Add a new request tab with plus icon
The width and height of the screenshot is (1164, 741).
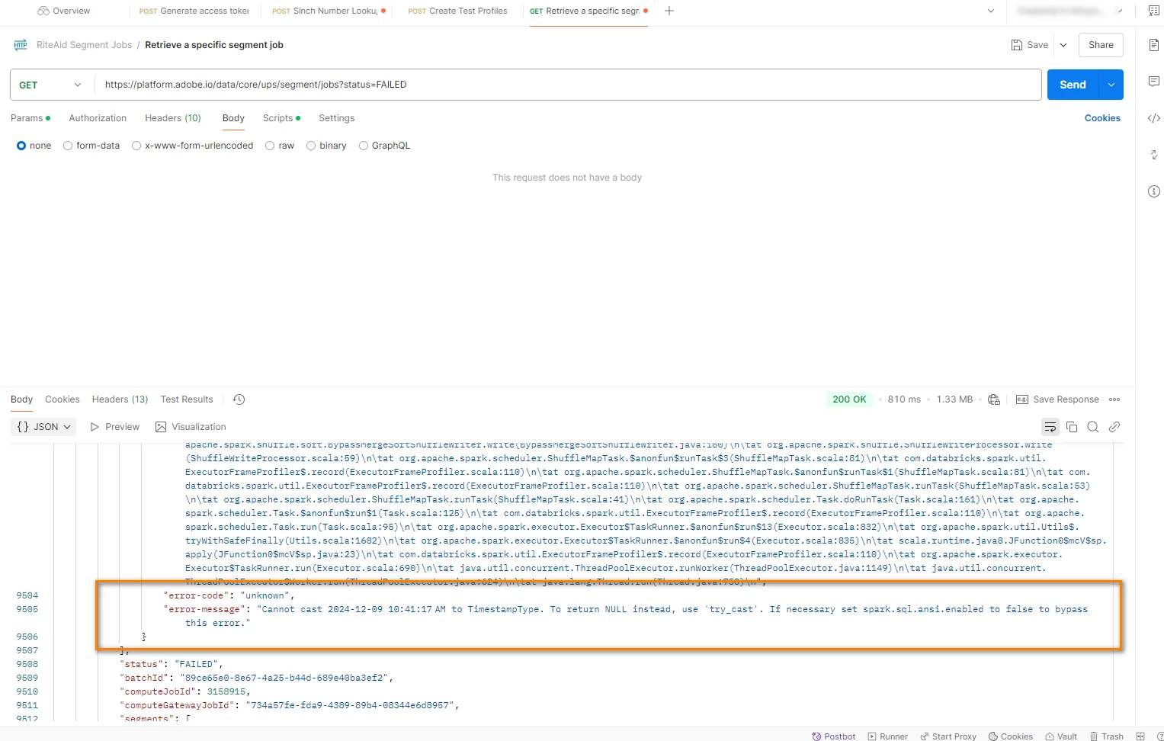coord(669,11)
